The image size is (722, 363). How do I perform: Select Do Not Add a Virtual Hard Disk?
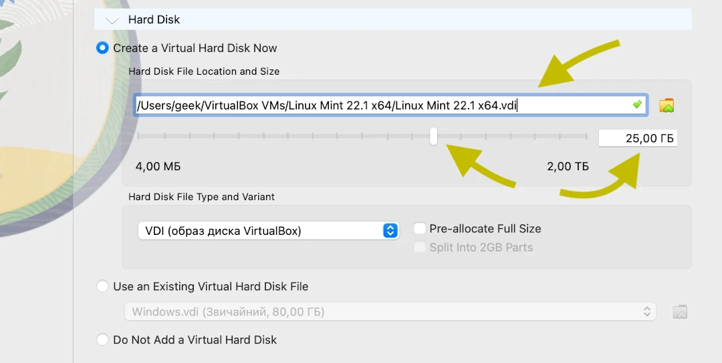pos(102,340)
